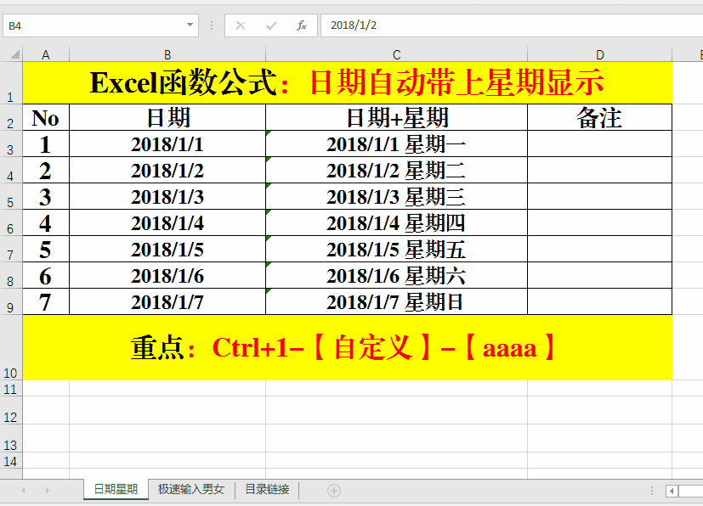
Task: Select column A header
Action: pyautogui.click(x=46, y=54)
